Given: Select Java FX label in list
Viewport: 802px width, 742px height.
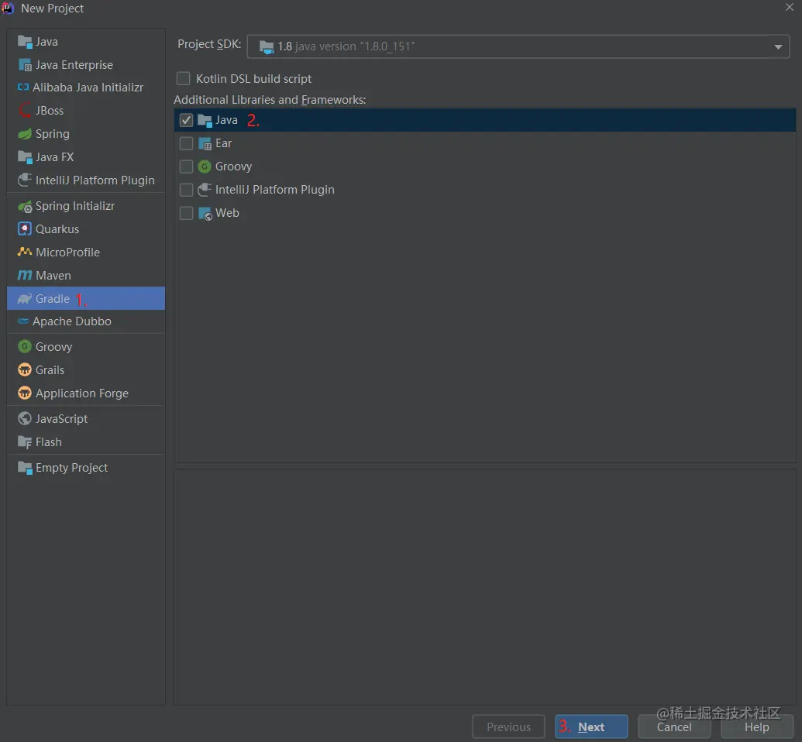Looking at the screenshot, I should 55,157.
